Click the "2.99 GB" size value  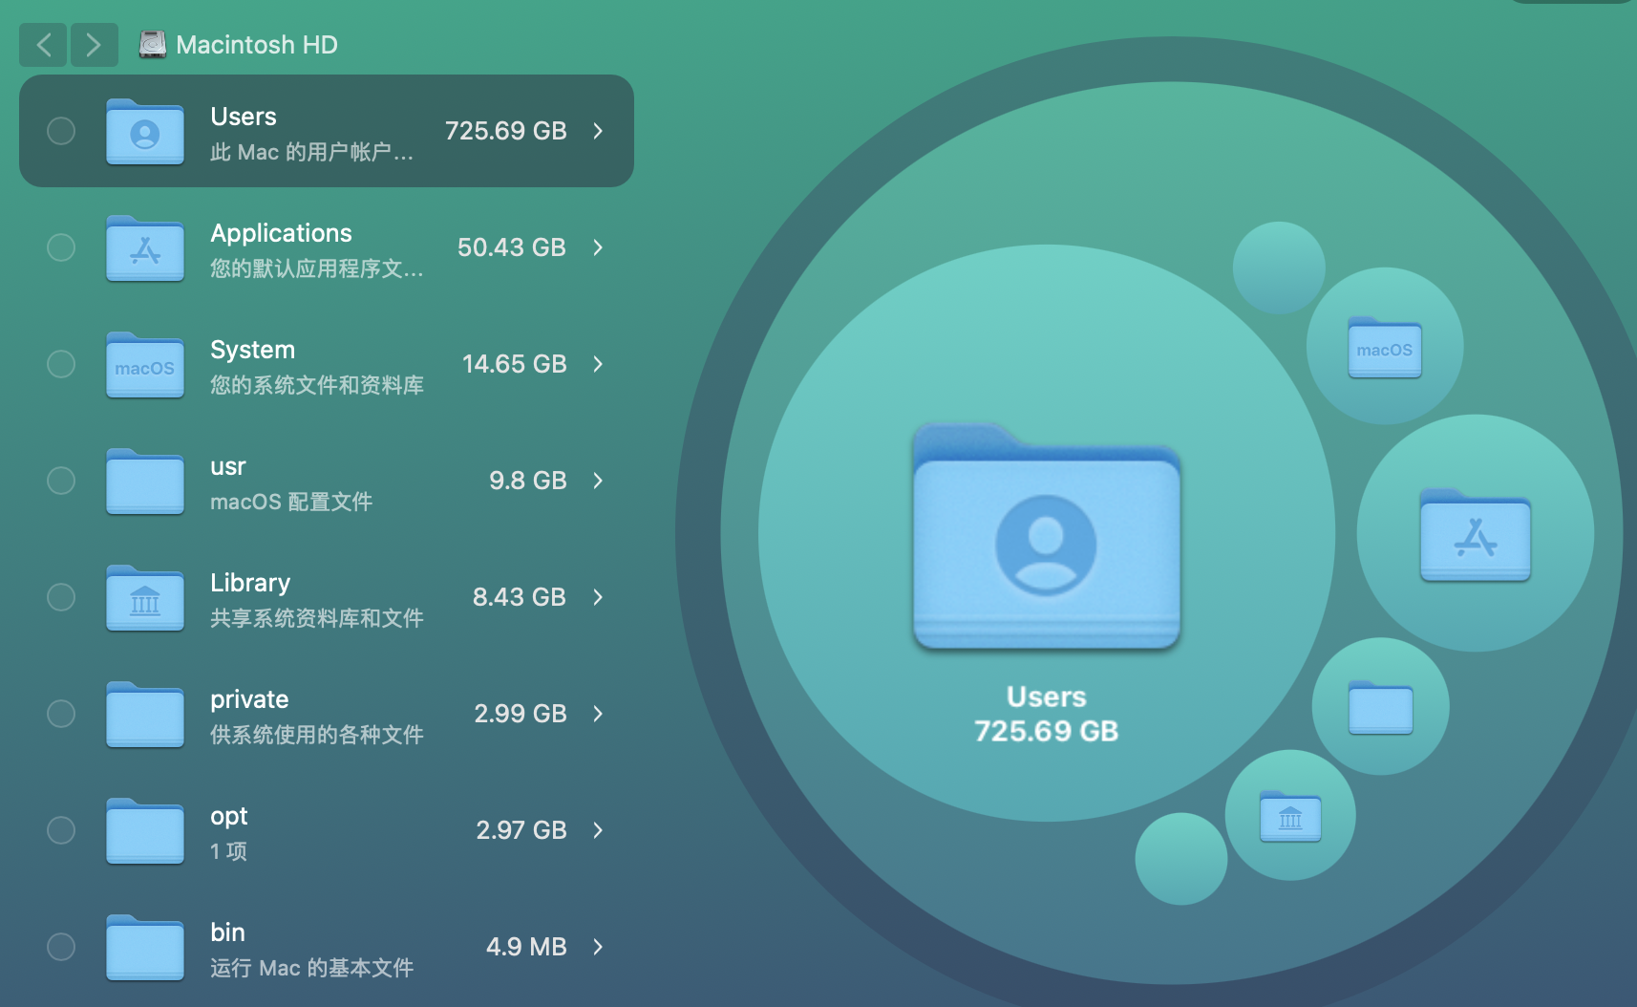(521, 714)
